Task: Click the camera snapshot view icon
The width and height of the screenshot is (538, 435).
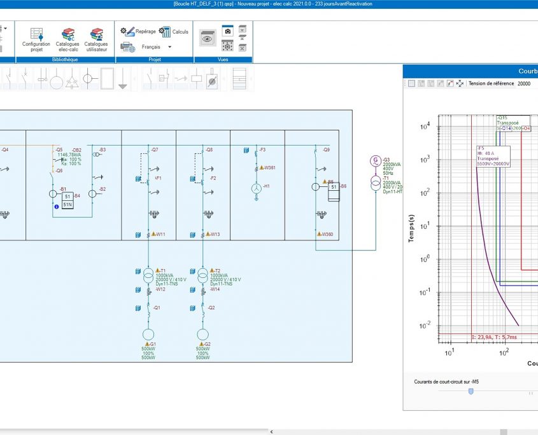Action: 227,31
